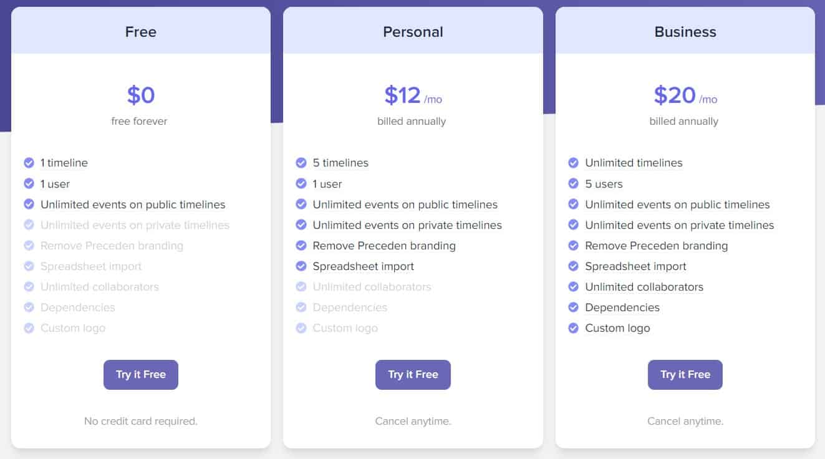Select the Free plan header

click(141, 32)
